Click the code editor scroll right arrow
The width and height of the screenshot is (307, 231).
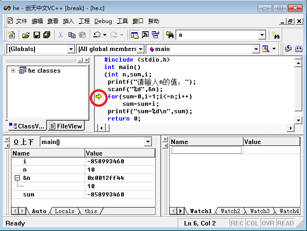coord(291,128)
